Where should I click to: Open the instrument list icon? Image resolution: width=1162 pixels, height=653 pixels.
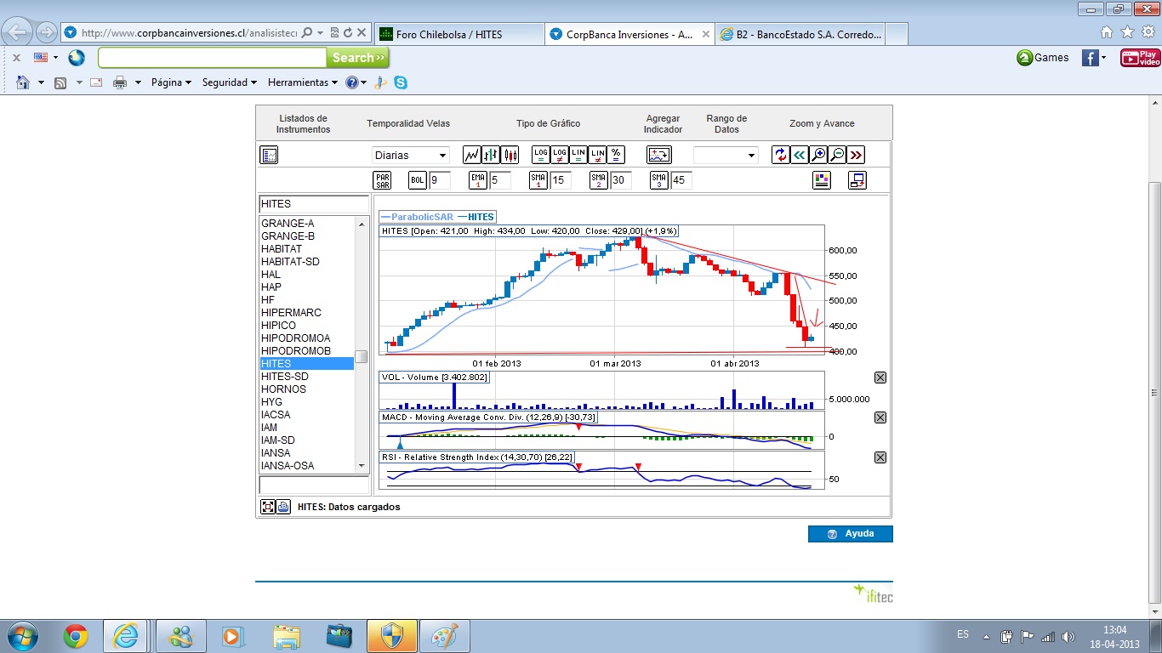coord(269,155)
